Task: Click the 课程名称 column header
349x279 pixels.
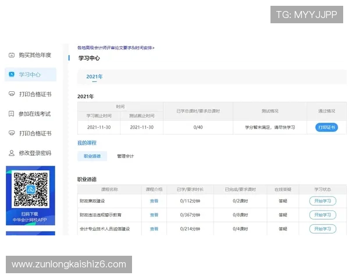Action: point(109,189)
